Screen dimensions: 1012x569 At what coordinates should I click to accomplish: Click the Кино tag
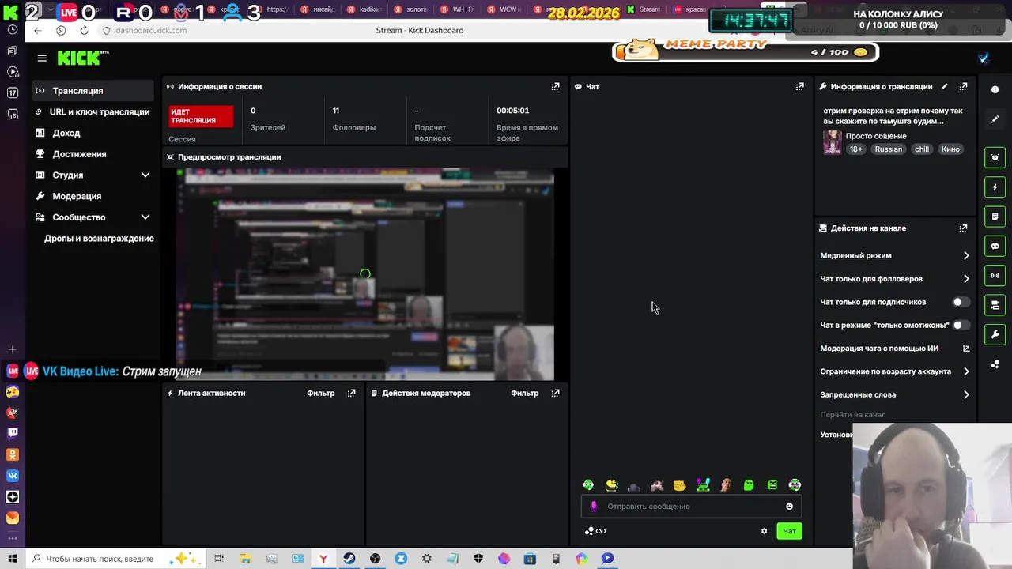coord(950,149)
